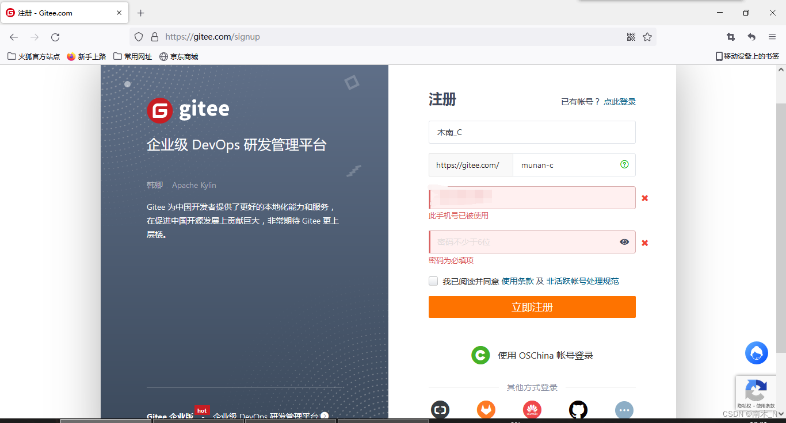Restore the browser window size
Viewport: 786px width, 423px height.
click(746, 13)
